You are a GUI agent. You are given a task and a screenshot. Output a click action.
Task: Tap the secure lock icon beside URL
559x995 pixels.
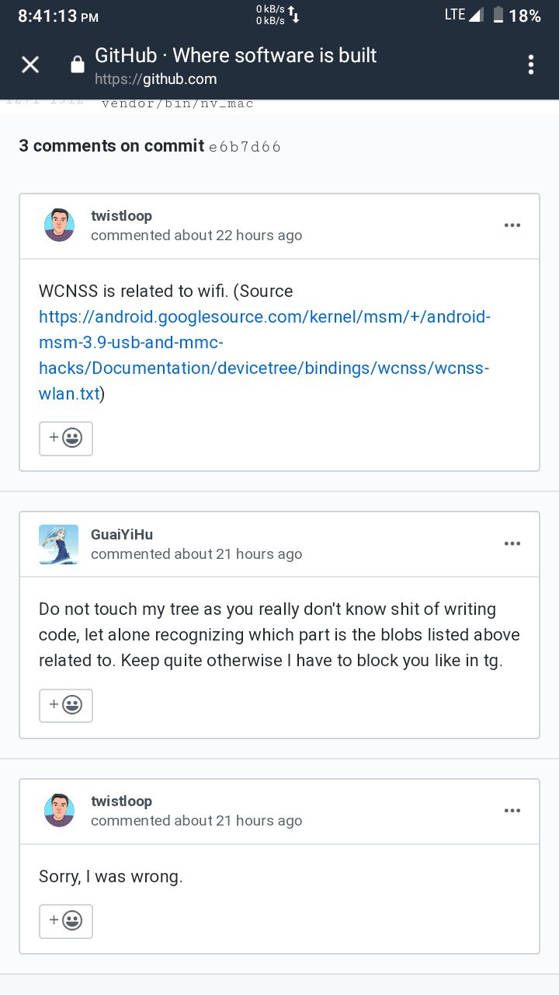(77, 65)
